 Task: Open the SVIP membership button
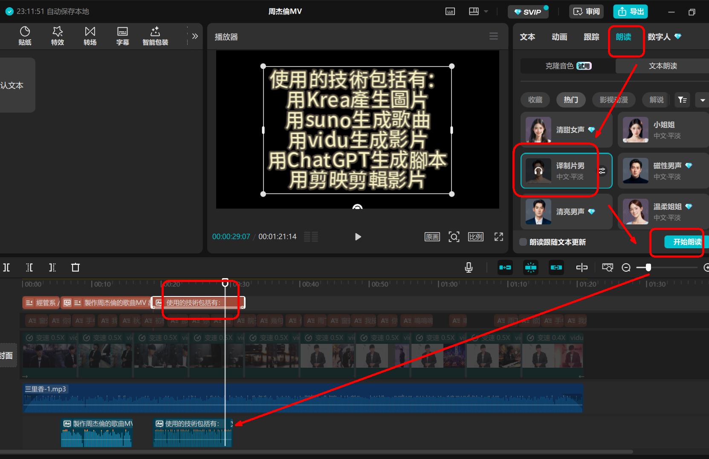(528, 12)
